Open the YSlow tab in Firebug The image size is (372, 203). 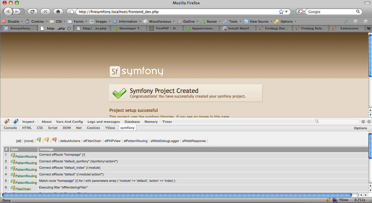coord(110,128)
